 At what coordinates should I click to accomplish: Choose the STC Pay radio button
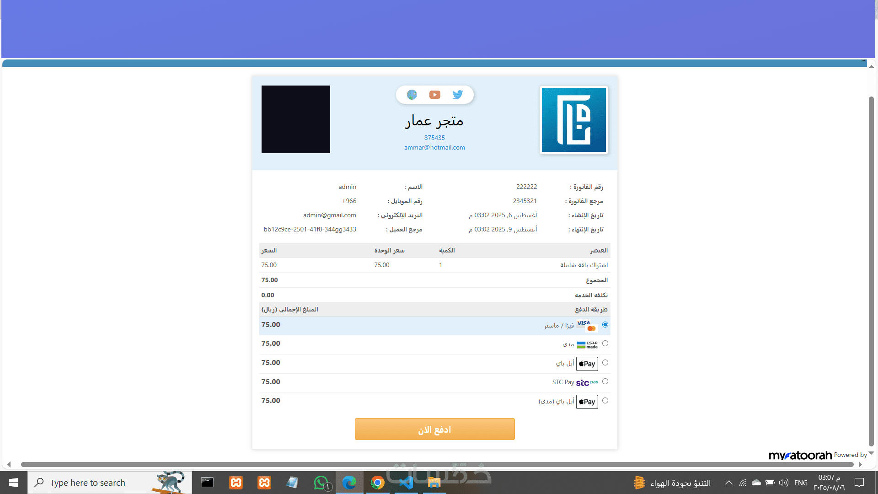605,381
